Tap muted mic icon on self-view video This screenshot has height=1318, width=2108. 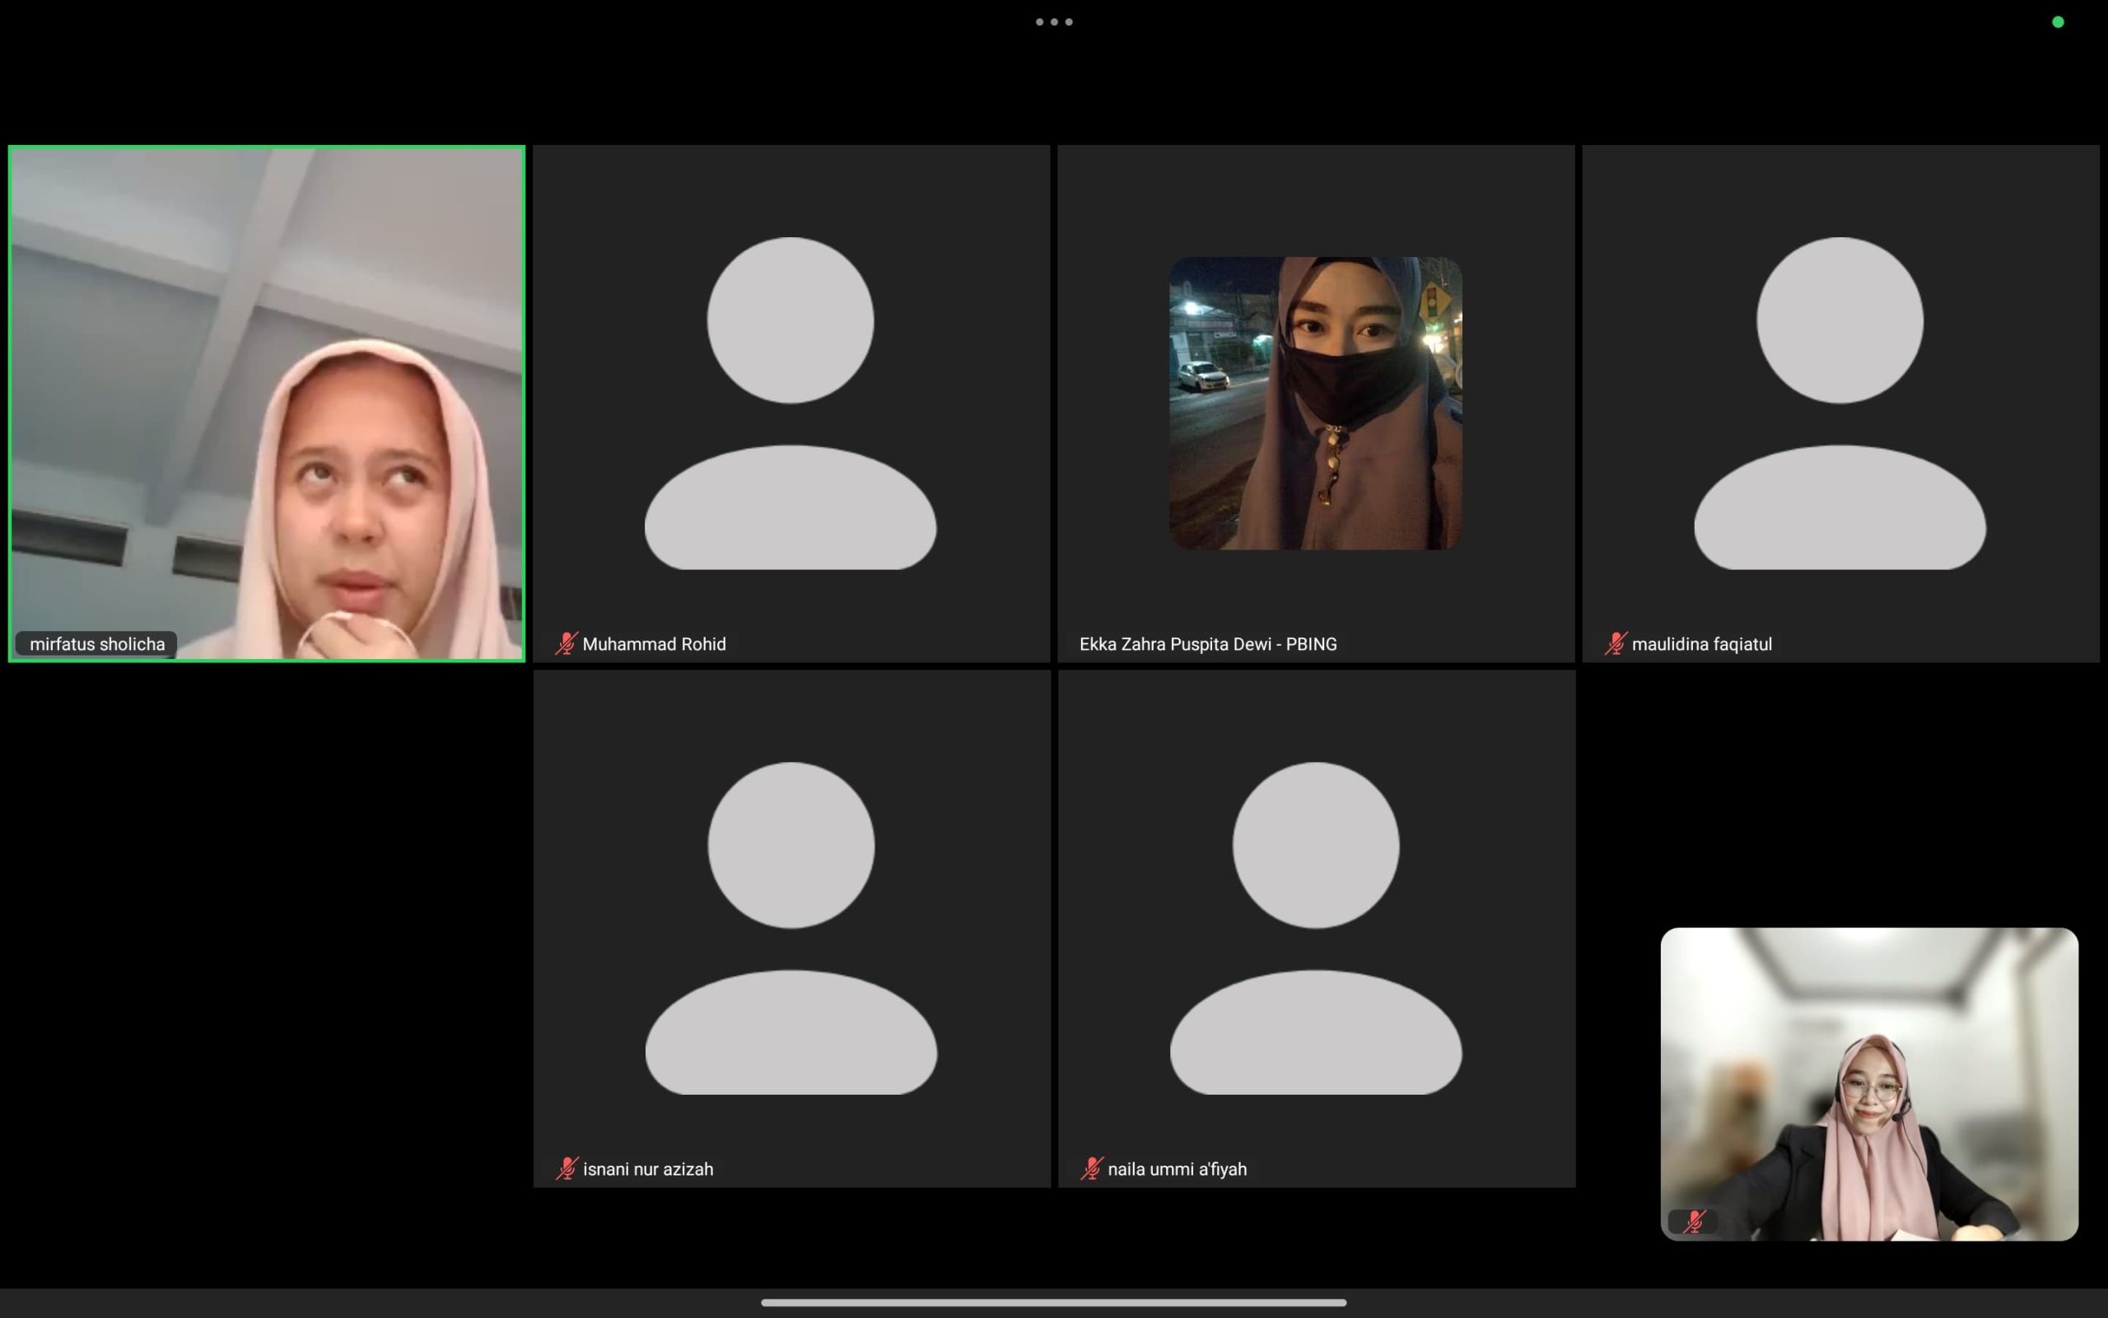[x=1693, y=1222]
